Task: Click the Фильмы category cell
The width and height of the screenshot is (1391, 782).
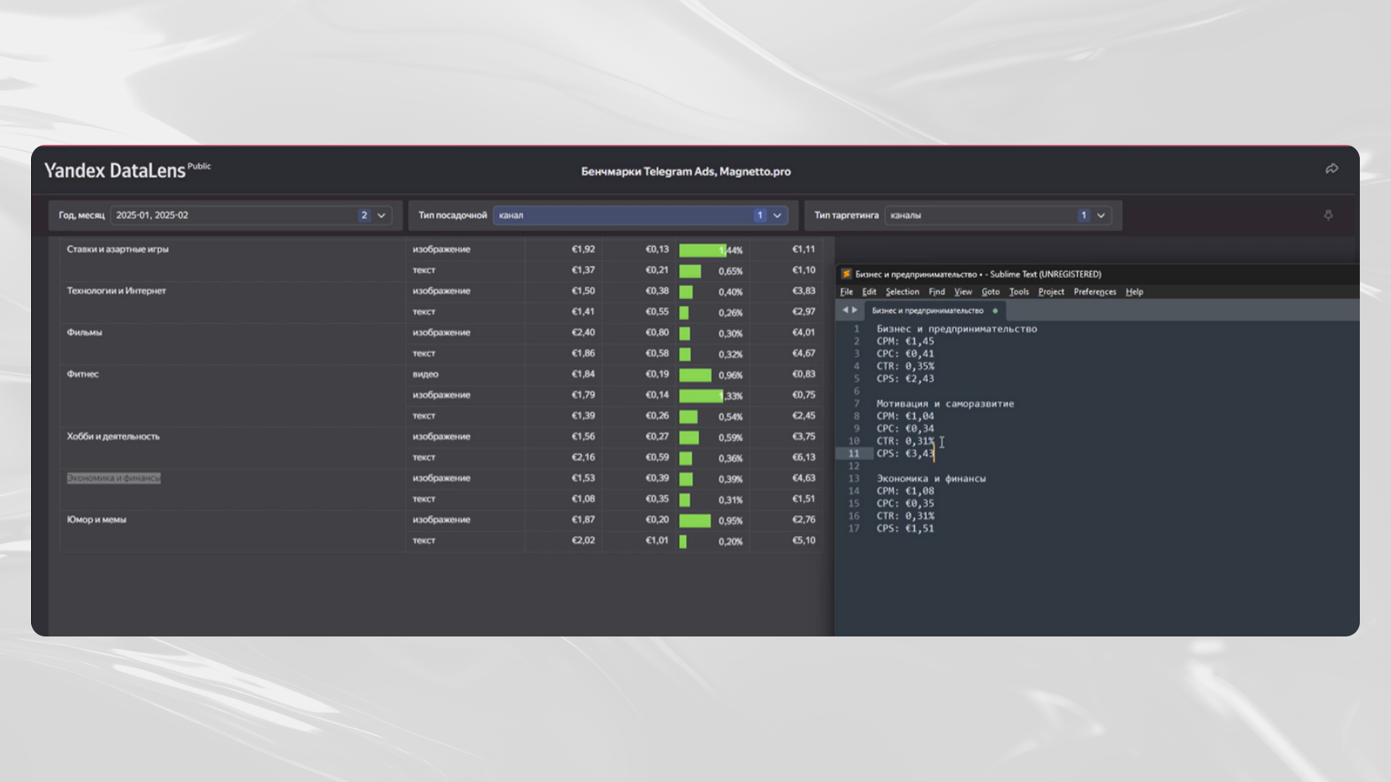Action: click(84, 332)
